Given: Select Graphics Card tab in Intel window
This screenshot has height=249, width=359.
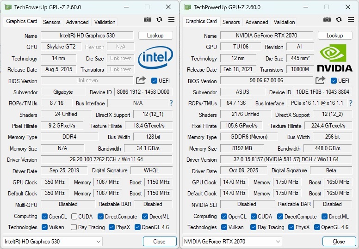Looking at the screenshot, I should [x=22, y=21].
